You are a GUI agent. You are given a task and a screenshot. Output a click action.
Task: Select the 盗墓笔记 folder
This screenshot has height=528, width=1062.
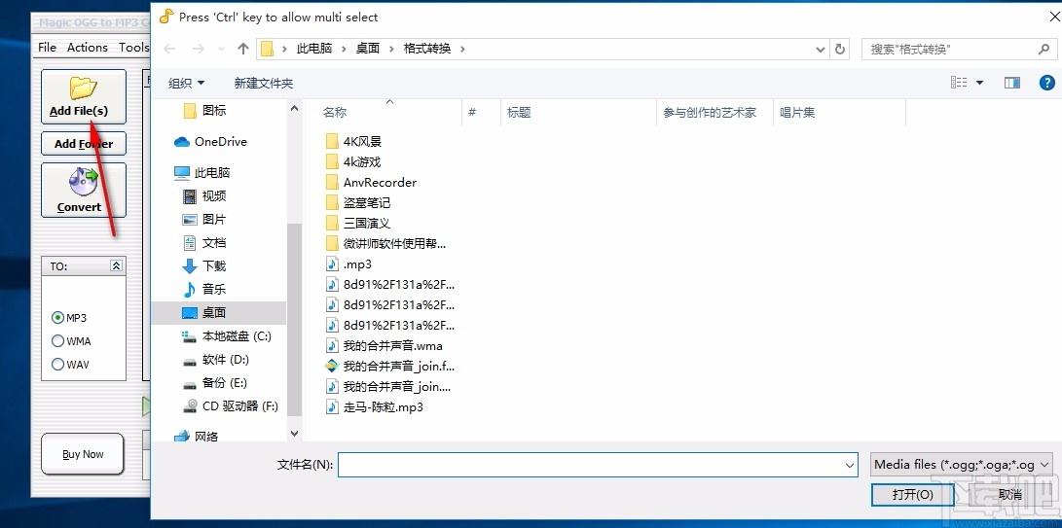pos(358,202)
